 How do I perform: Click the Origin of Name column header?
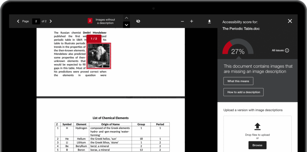point(110,124)
